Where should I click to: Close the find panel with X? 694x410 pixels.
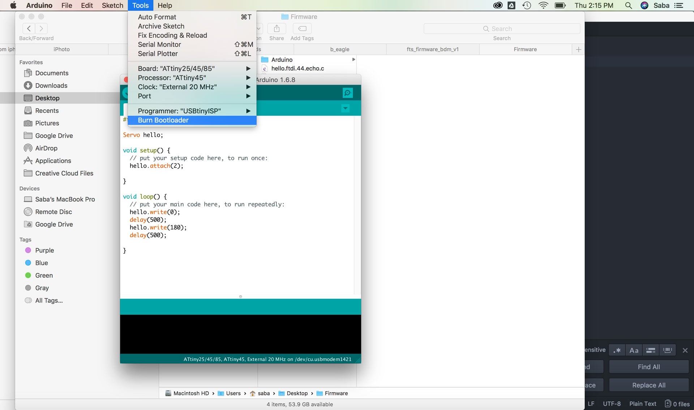coord(685,350)
